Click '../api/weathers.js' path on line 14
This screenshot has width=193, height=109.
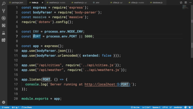(102, 70)
